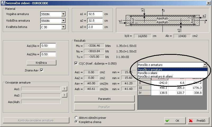
Task: Collapse the report type dropdown arrow
Action: point(205,65)
